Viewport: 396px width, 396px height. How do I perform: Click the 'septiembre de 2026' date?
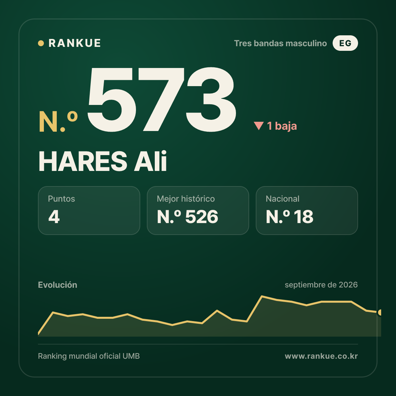[321, 285]
